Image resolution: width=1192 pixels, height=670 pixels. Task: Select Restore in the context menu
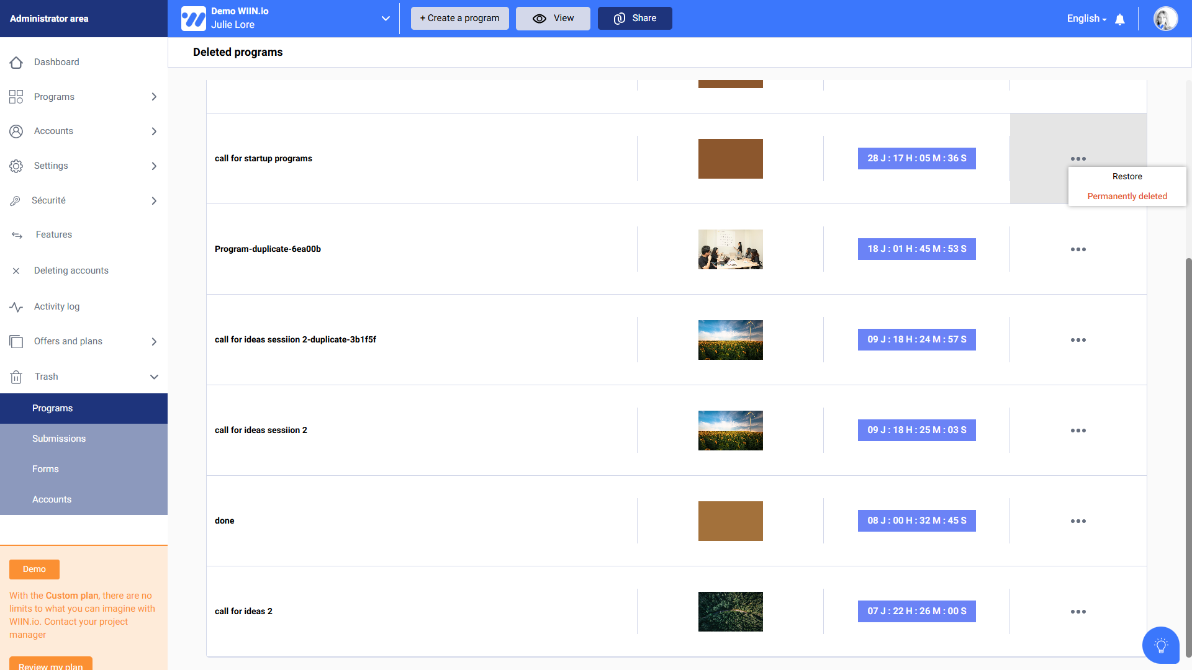click(1127, 177)
